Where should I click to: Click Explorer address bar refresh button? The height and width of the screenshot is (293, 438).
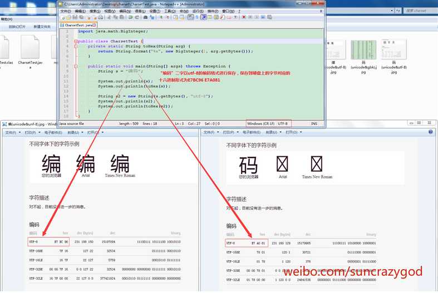(398, 11)
